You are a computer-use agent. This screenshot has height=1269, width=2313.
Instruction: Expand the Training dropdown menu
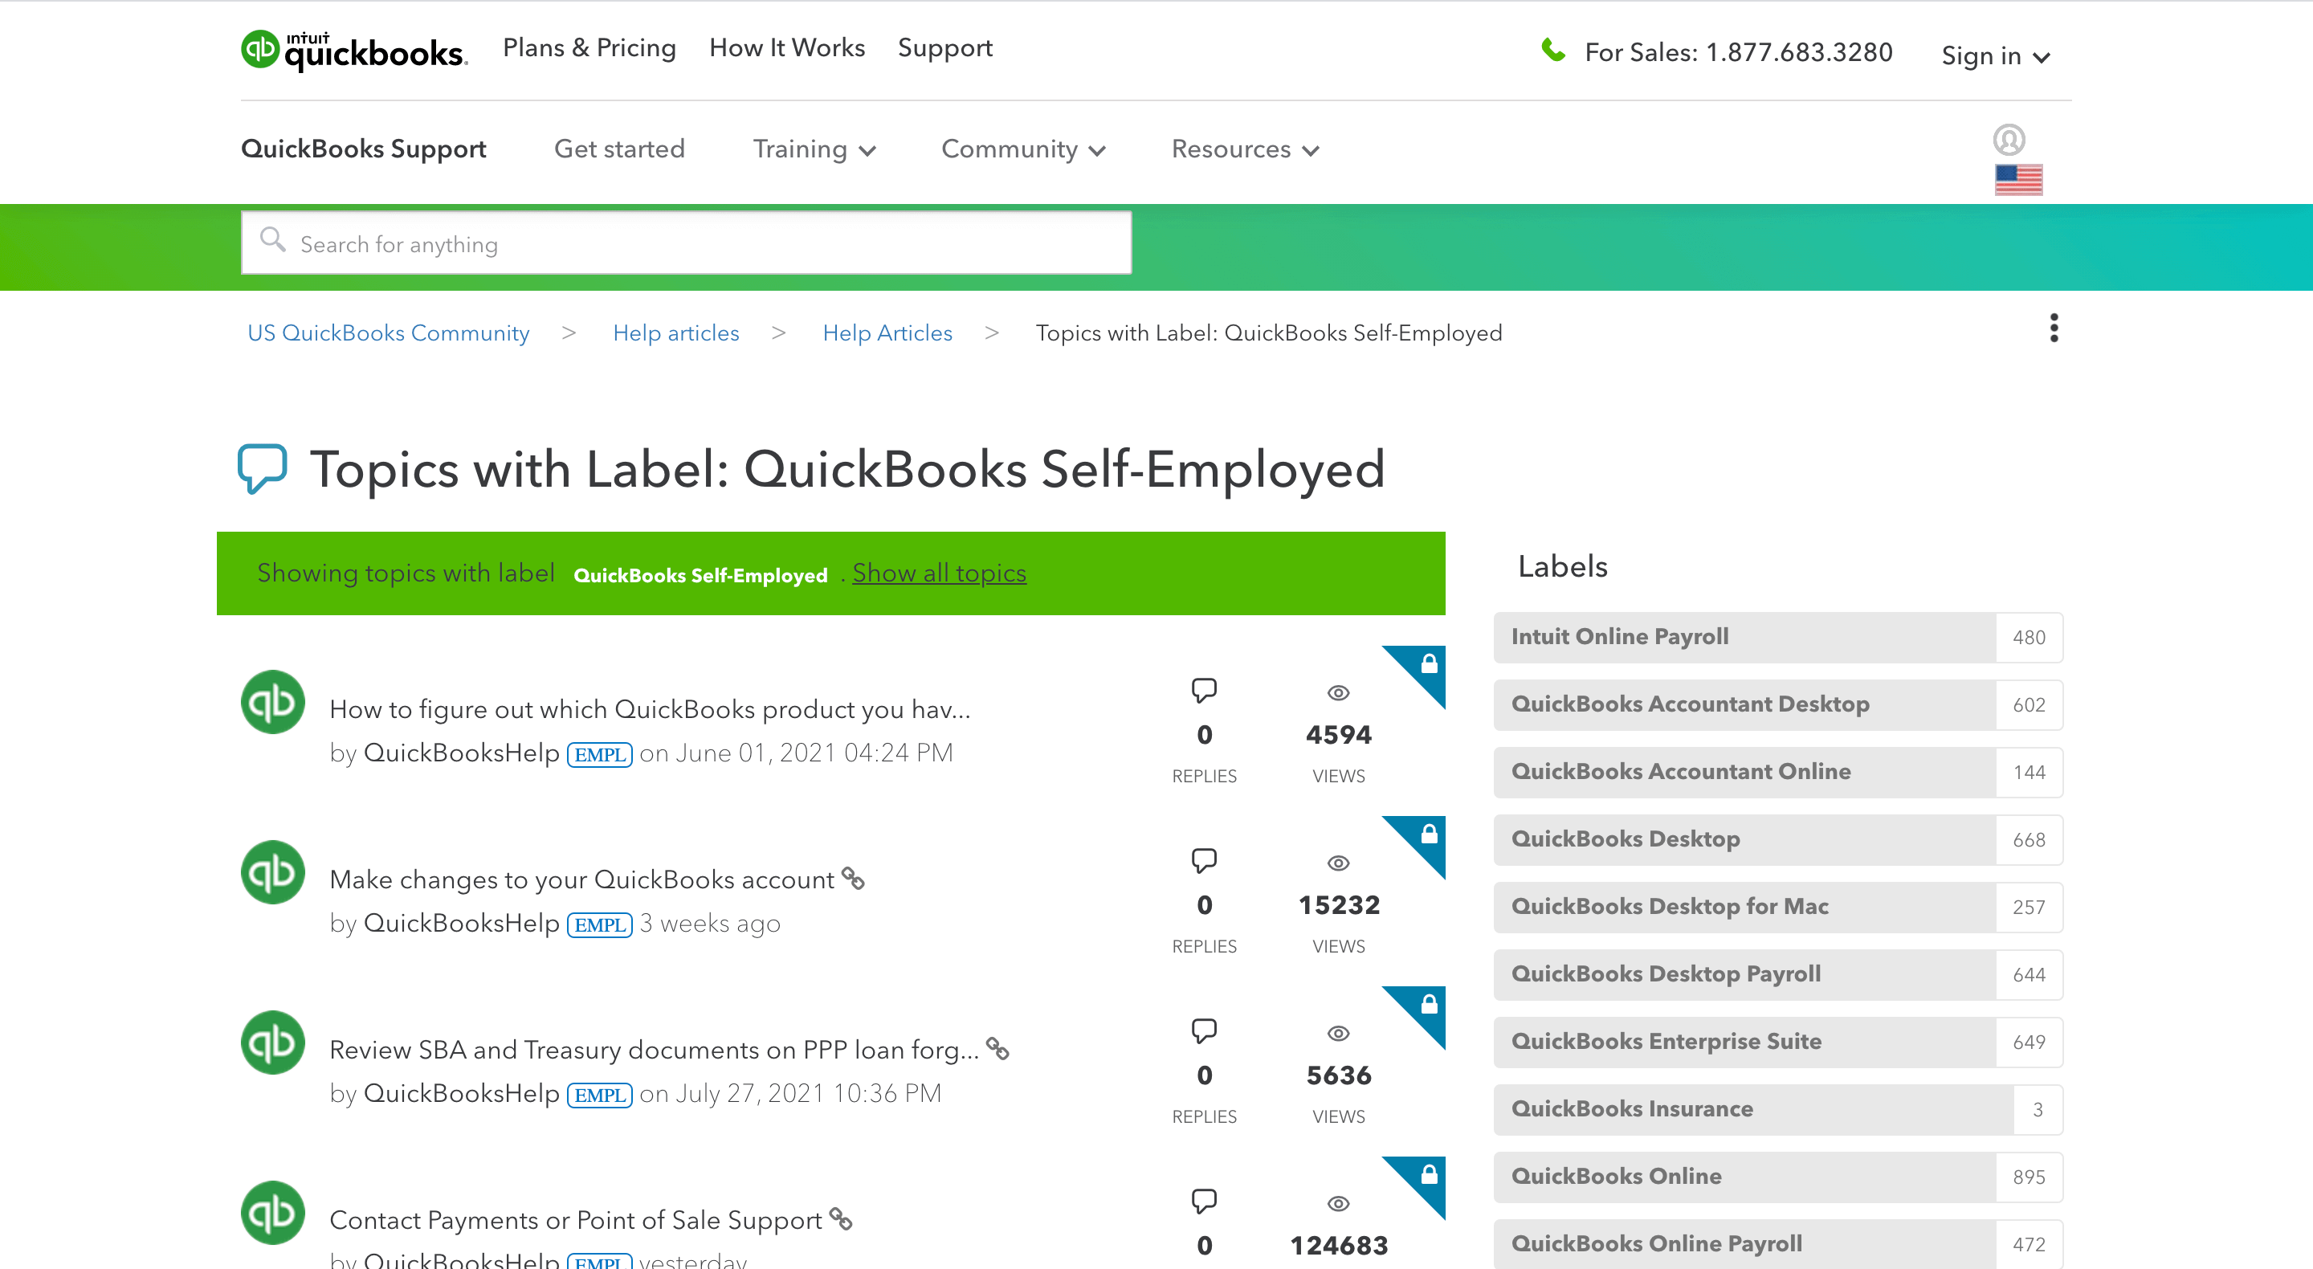click(x=813, y=149)
